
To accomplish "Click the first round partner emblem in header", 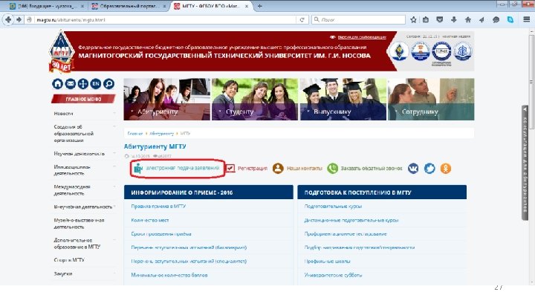I will click(x=400, y=51).
